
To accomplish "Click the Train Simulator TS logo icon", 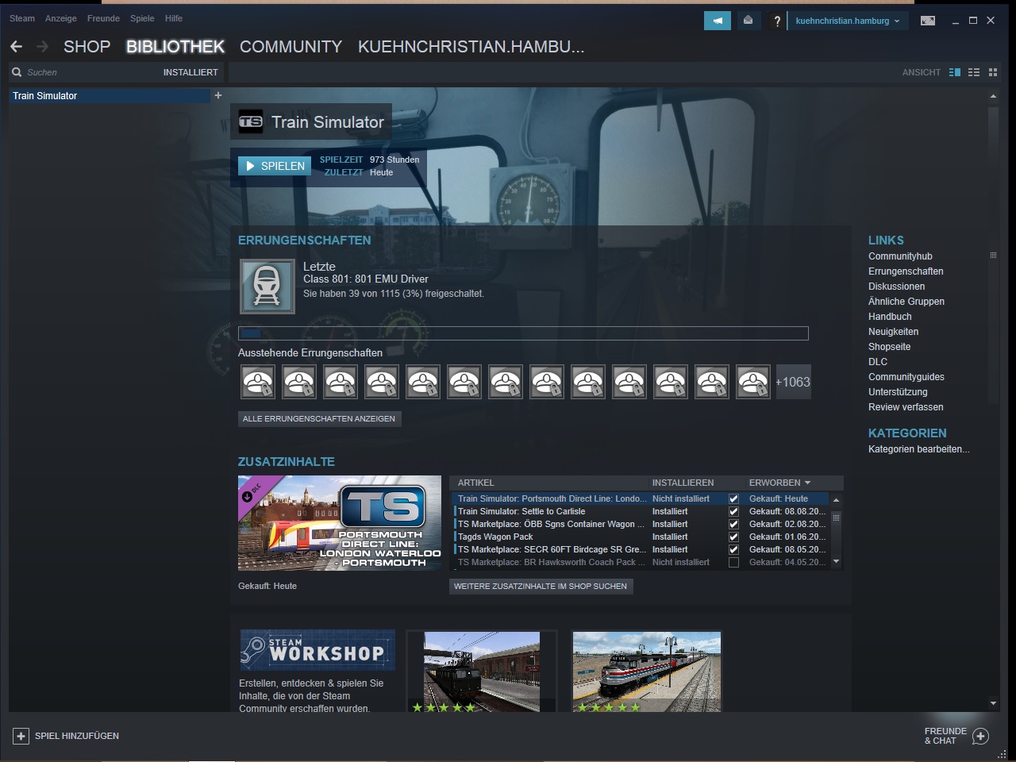I will pos(251,122).
